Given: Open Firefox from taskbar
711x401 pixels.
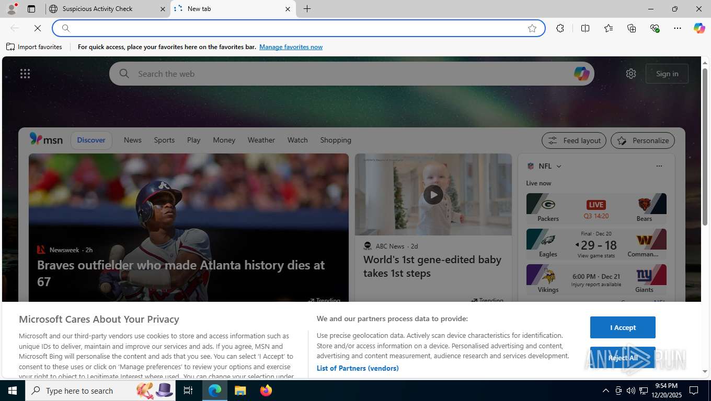Looking at the screenshot, I should point(266,391).
